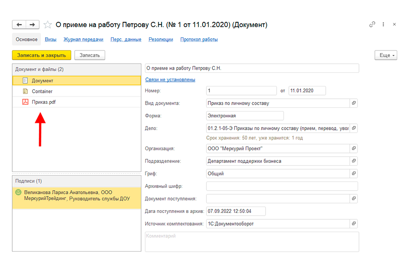
Task: Click the Комментарий text area
Action: (x=252, y=242)
